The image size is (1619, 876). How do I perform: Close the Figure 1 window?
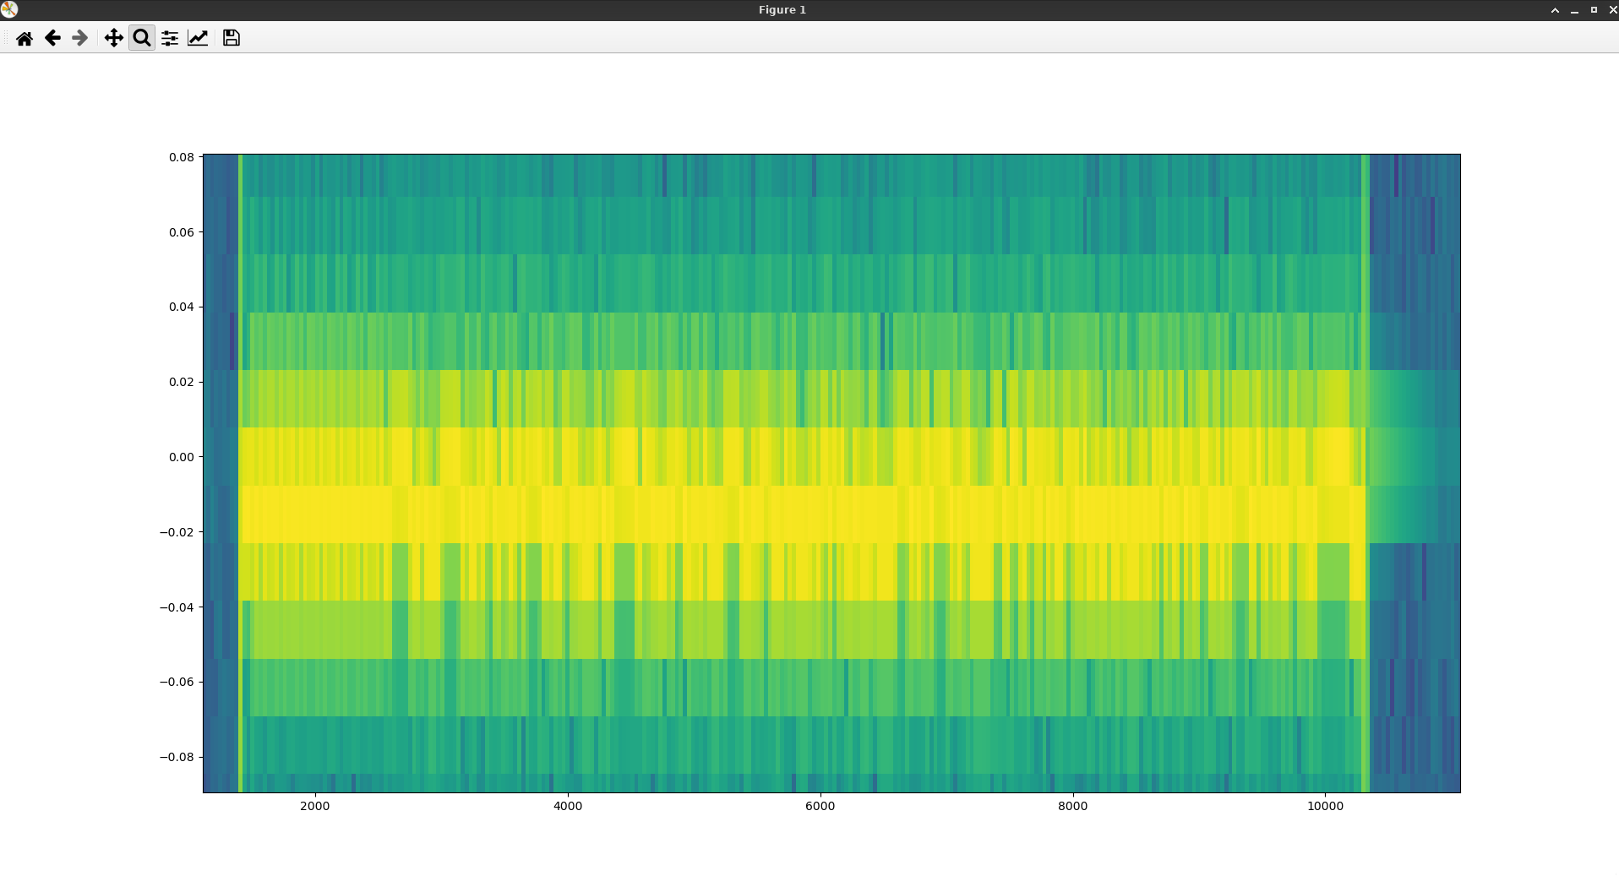(1612, 10)
